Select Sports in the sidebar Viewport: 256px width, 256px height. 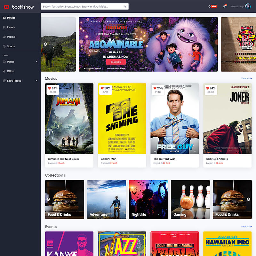pos(11,46)
